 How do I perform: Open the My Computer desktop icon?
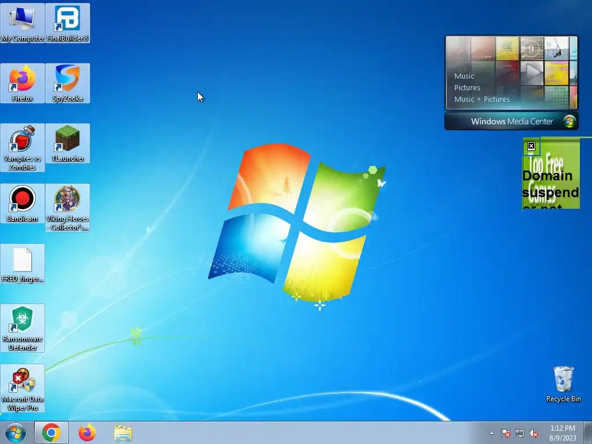point(23,23)
